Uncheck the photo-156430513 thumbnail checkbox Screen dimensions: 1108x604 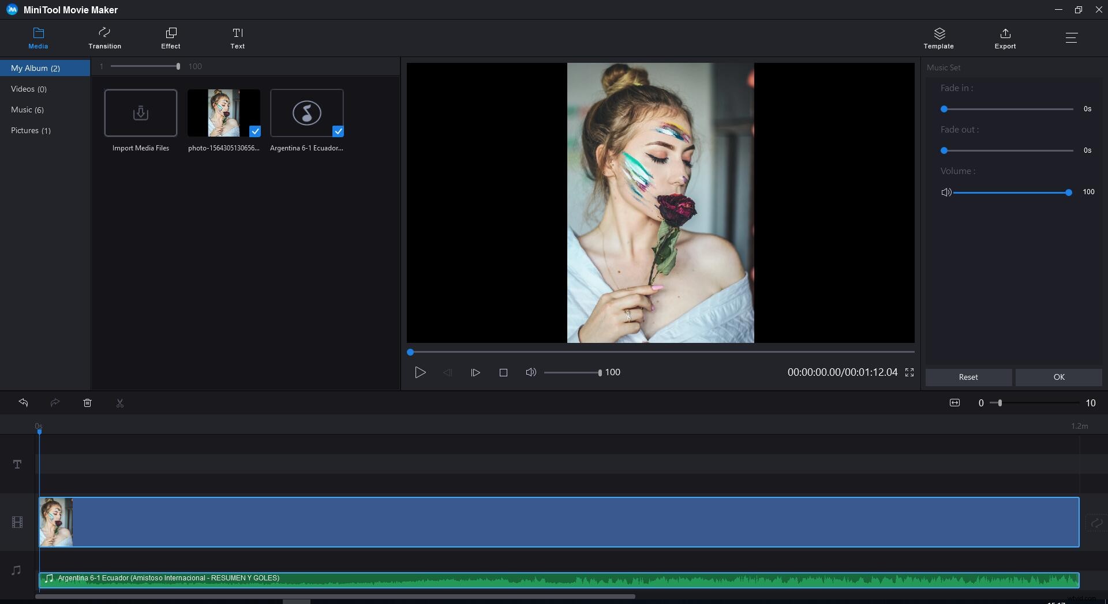coord(255,131)
